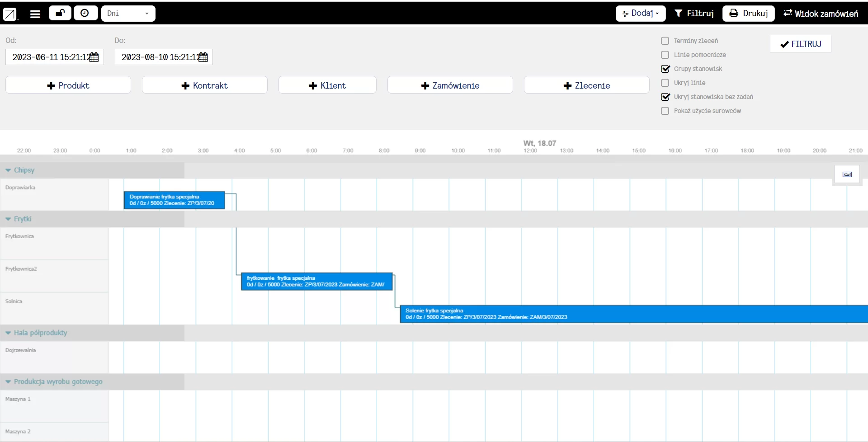Click the keyboard icon on the timeline
868x442 pixels.
click(x=847, y=174)
